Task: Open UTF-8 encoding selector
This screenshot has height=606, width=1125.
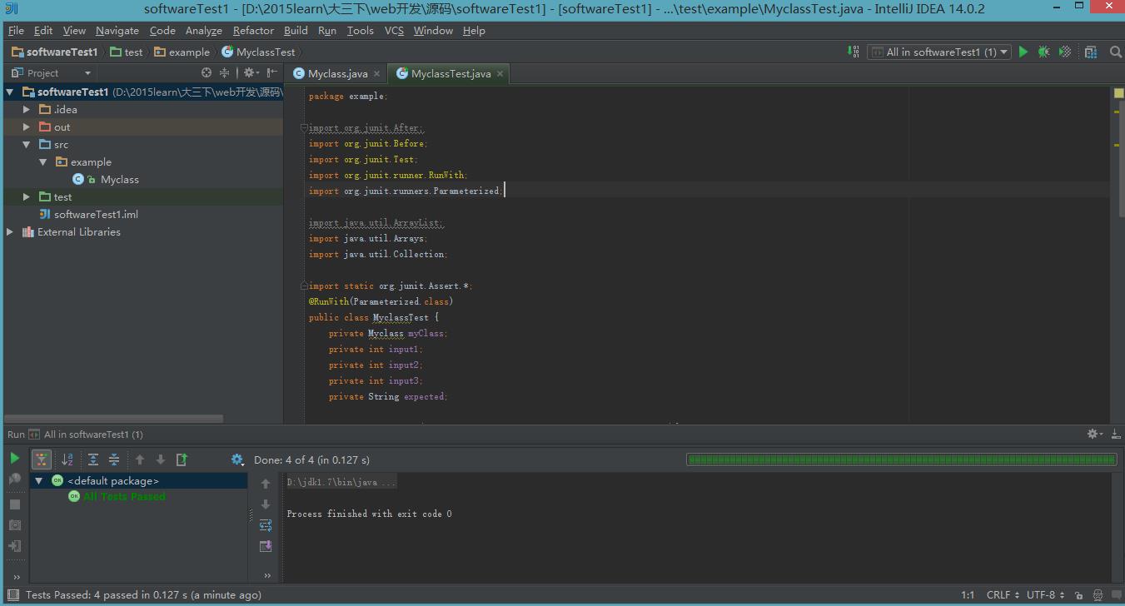Action: pos(1046,595)
